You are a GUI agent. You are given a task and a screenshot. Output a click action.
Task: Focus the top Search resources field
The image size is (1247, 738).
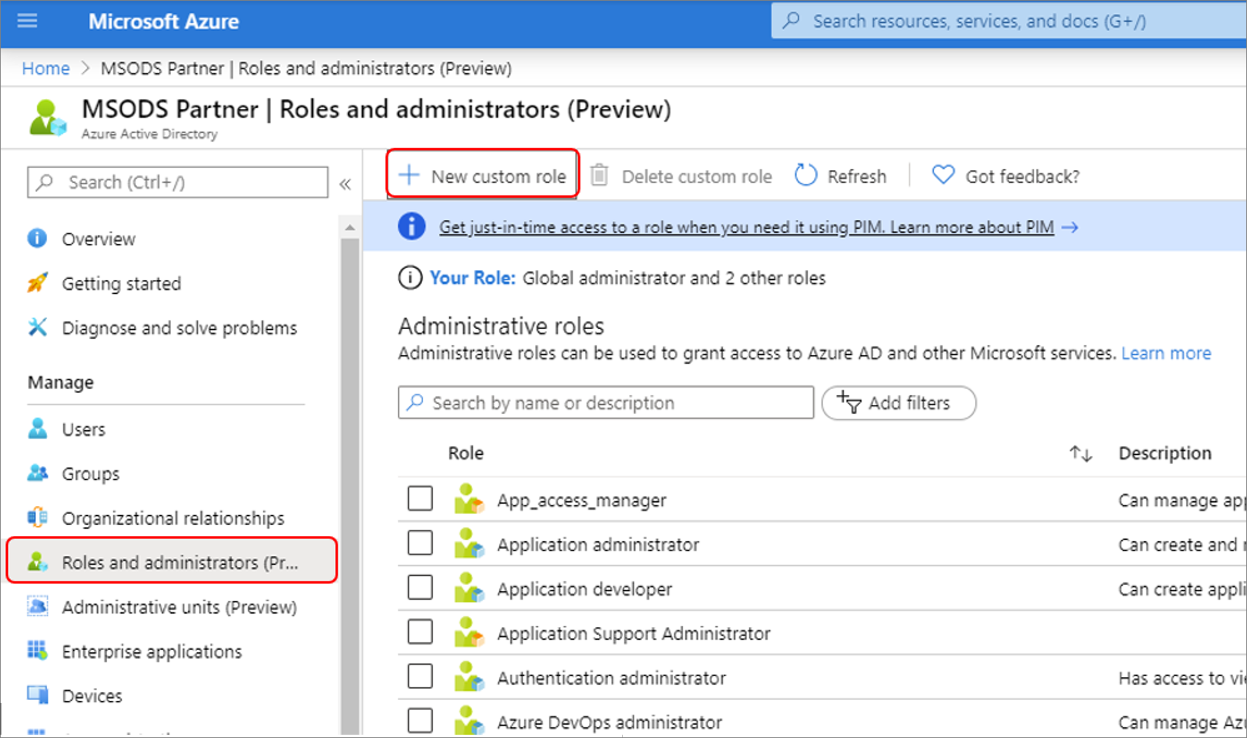click(x=1008, y=21)
